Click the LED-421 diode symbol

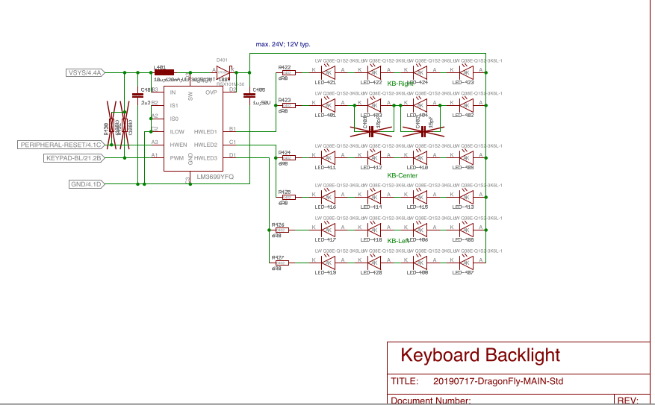[326, 72]
